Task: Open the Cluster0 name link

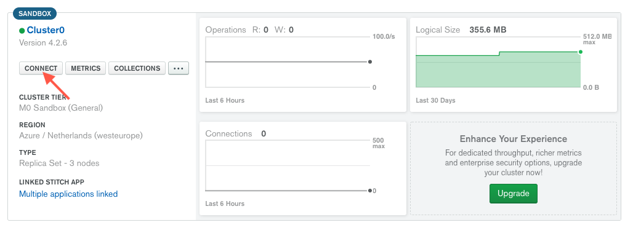Action: 46,30
